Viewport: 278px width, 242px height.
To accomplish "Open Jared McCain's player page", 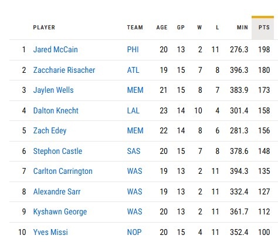I will pyautogui.click(x=55, y=49).
